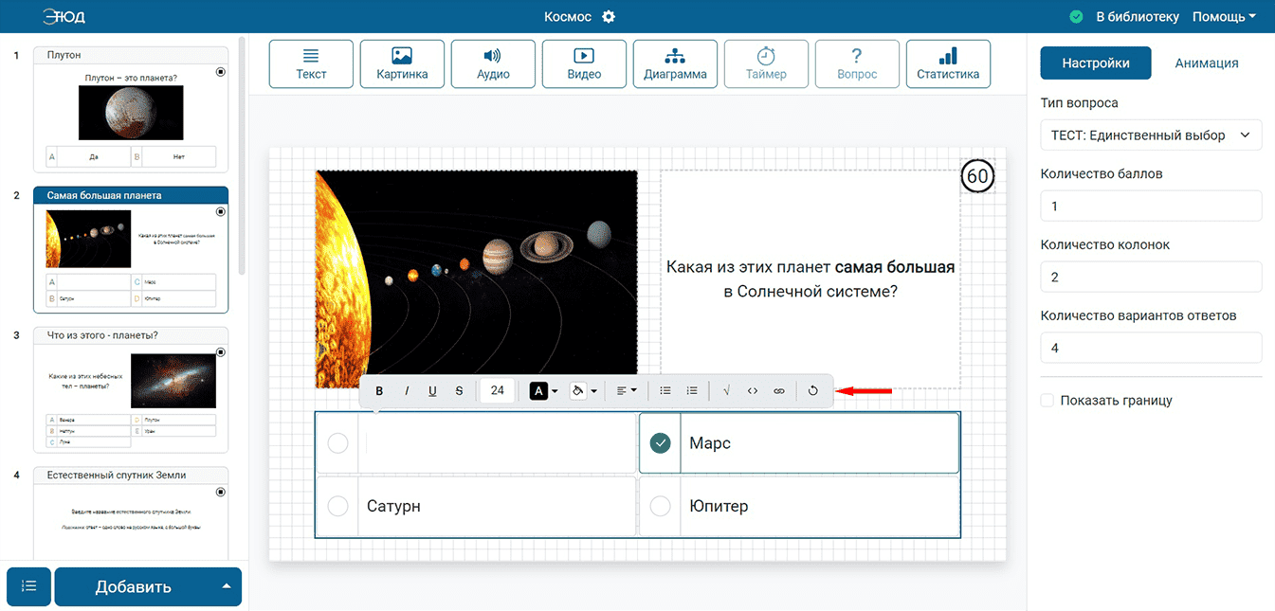Click the fill color bucket swatch
The height and width of the screenshot is (611, 1275).
(578, 390)
